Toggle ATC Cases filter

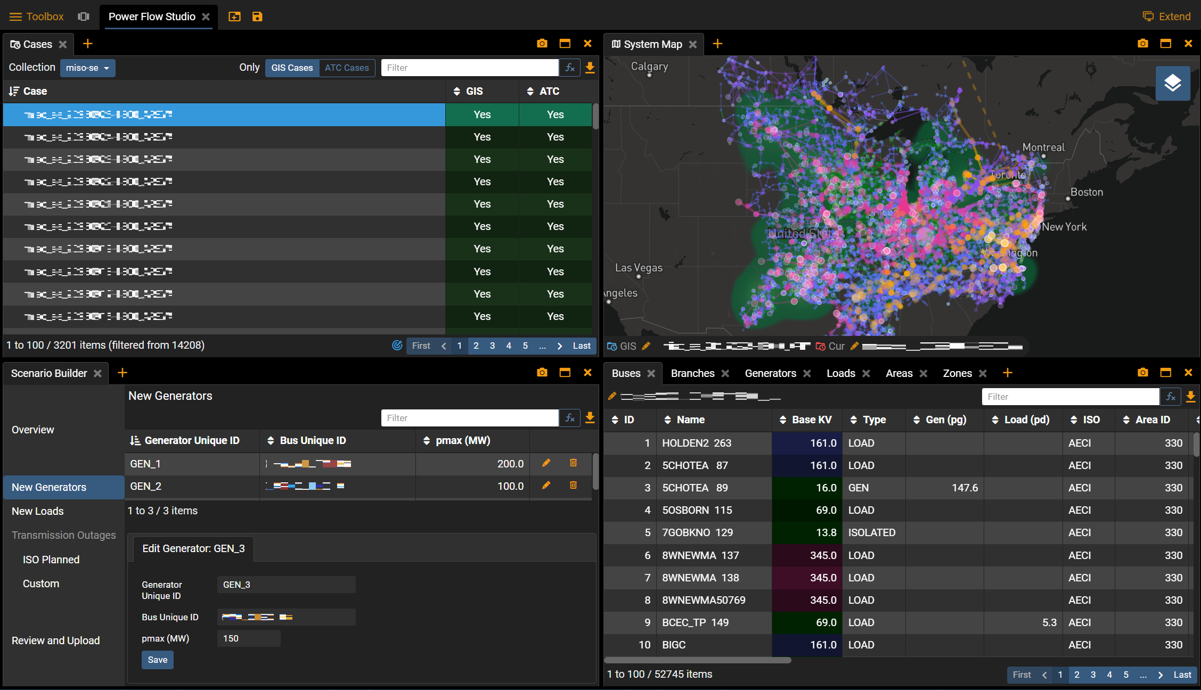pos(347,68)
